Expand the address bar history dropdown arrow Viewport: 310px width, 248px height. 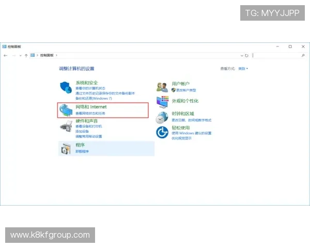[x=242, y=55]
